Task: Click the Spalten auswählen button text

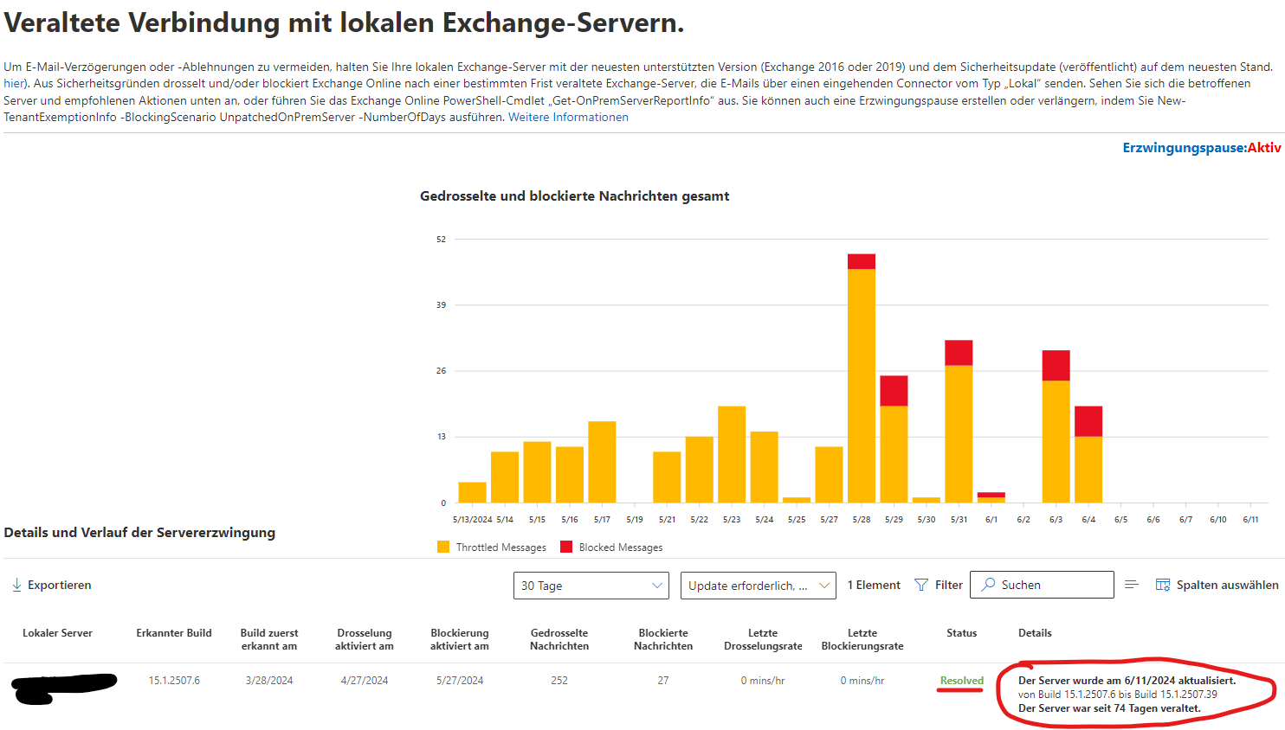Action: click(1227, 585)
